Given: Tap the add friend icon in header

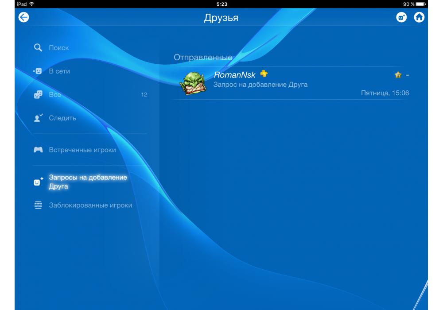Looking at the screenshot, I should point(401,17).
